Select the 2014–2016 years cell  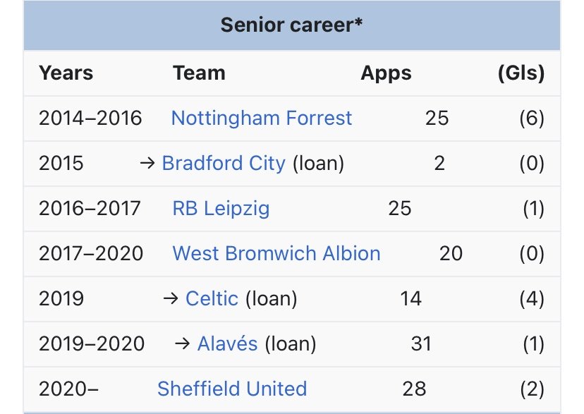tap(90, 118)
